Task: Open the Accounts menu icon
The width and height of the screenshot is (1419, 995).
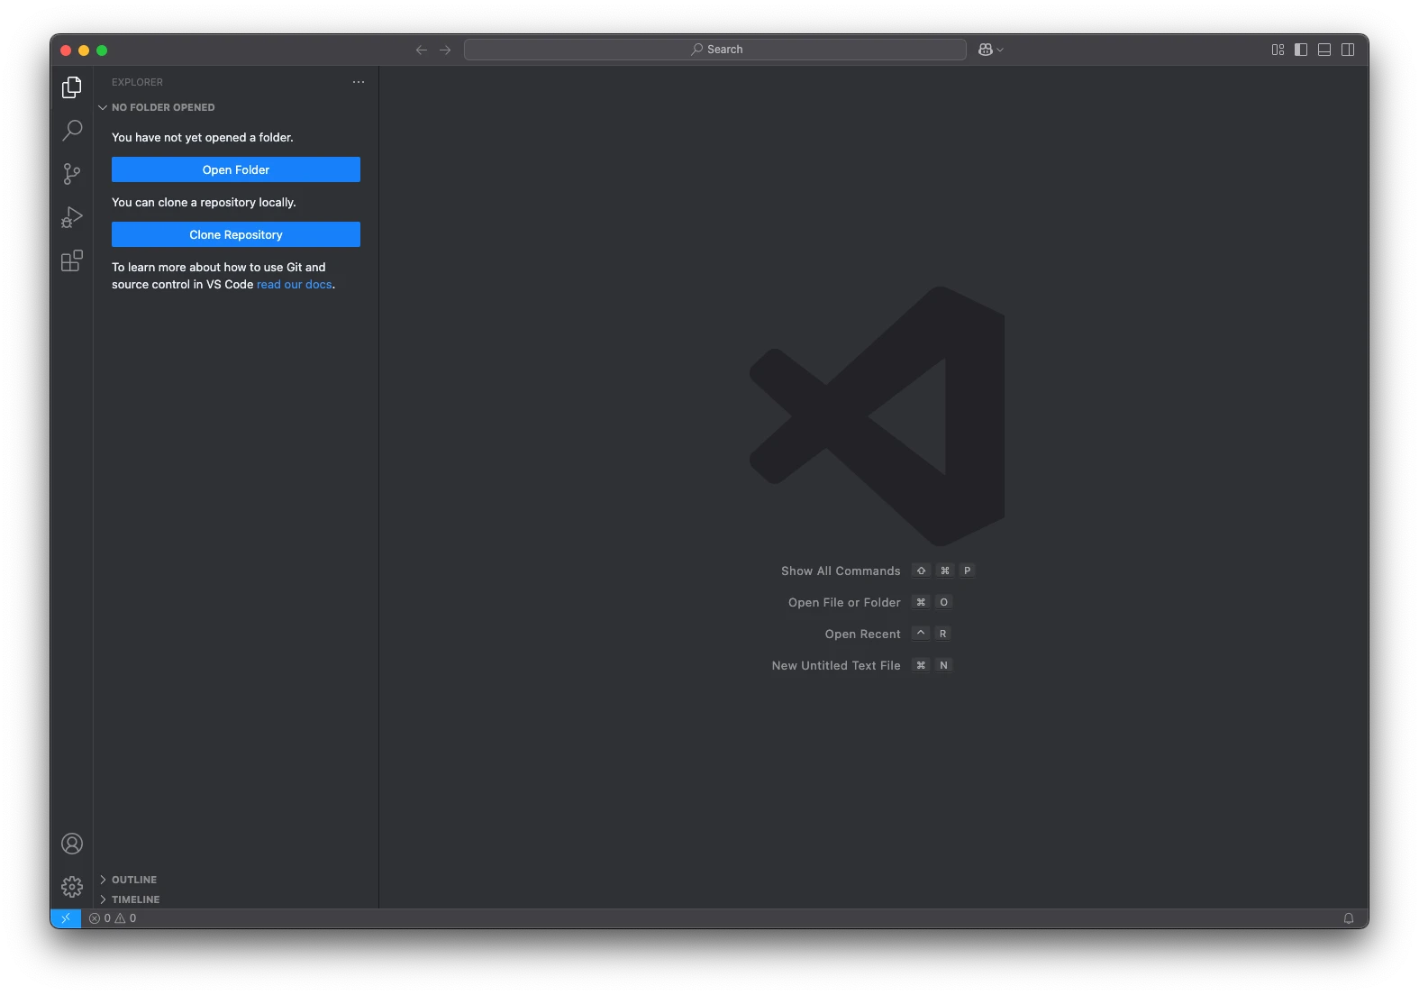Action: click(72, 844)
